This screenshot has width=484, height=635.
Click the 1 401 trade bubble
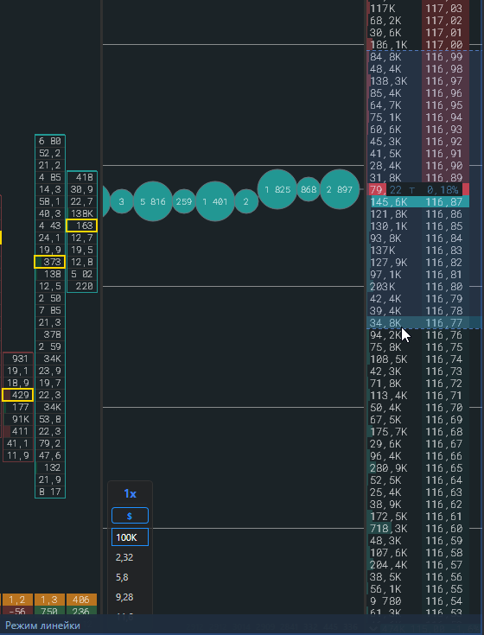[x=215, y=201]
